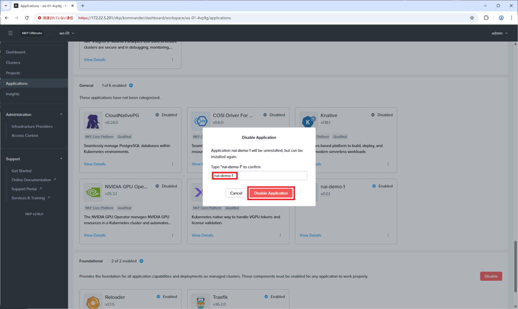The image size is (518, 309).
Task: Click Traefik Enabled status indicator
Action: tap(275, 297)
